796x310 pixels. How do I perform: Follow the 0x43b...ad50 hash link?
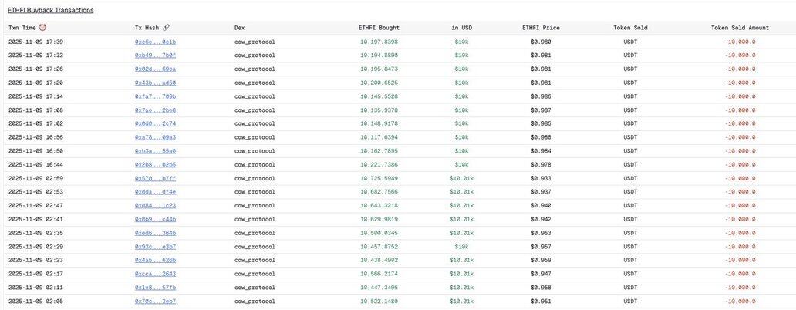pos(155,83)
